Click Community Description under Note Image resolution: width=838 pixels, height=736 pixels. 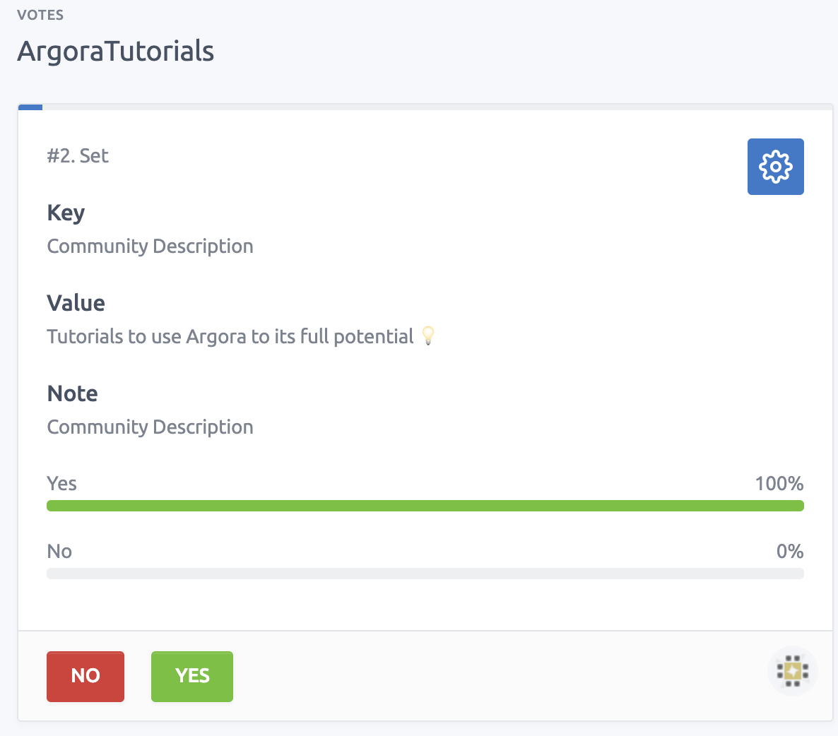[x=150, y=427]
